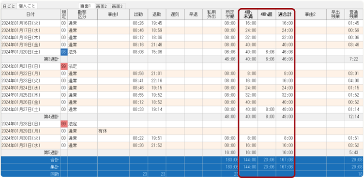364x178 pixels.
Task: Click the 所定労働 column header
Action: click(x=230, y=15)
